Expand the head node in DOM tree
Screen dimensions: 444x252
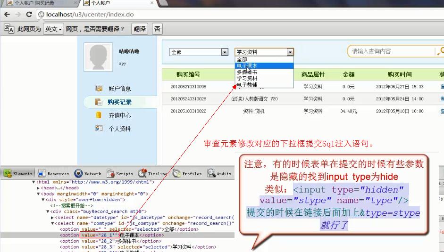pyautogui.click(x=38, y=188)
